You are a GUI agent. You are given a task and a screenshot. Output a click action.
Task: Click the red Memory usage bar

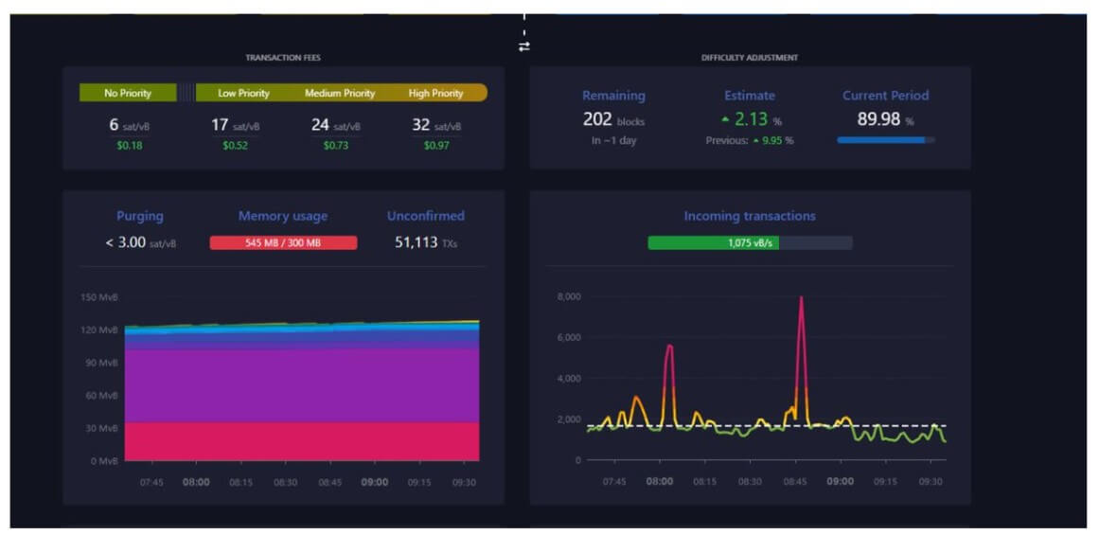(x=283, y=242)
